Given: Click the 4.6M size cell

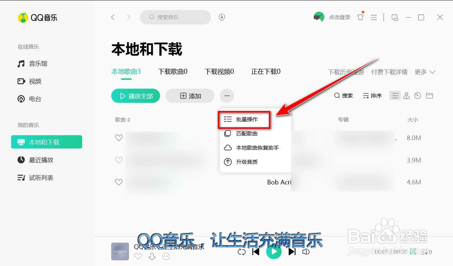Looking at the screenshot, I should coord(414,182).
